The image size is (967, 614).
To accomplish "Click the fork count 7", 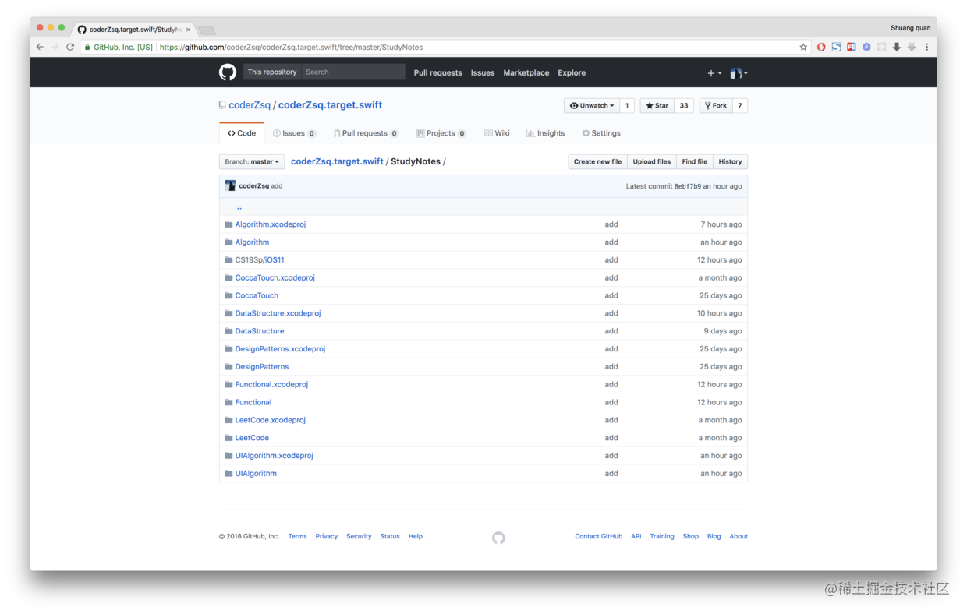I will (x=740, y=105).
